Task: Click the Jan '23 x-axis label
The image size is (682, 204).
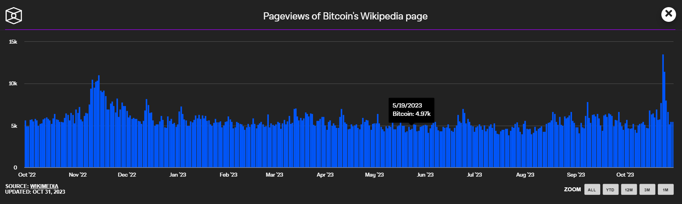Action: click(177, 175)
